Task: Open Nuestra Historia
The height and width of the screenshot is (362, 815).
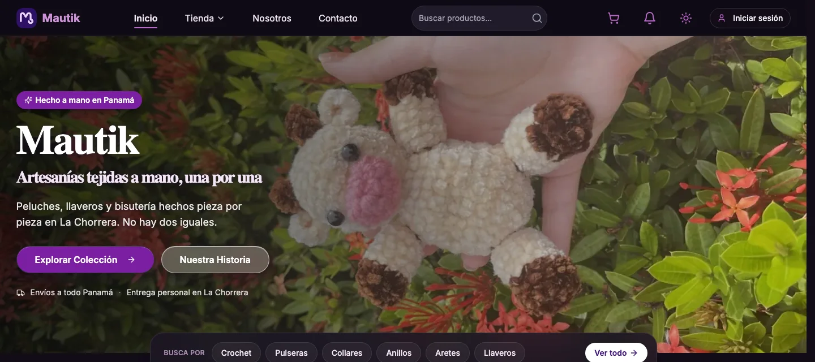Action: (x=215, y=260)
